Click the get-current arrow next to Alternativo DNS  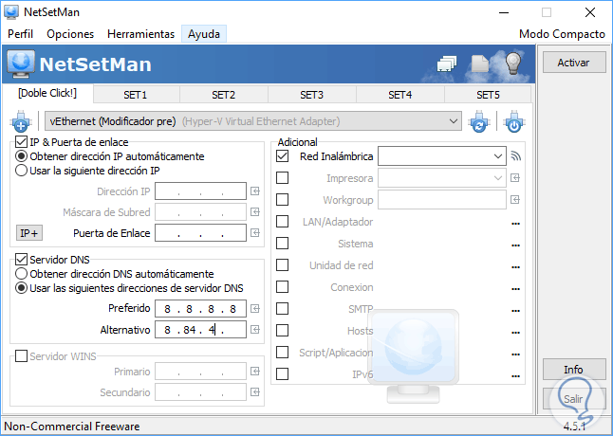(255, 330)
